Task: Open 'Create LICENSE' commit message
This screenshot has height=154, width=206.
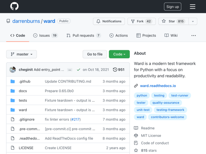Action: 58,148
